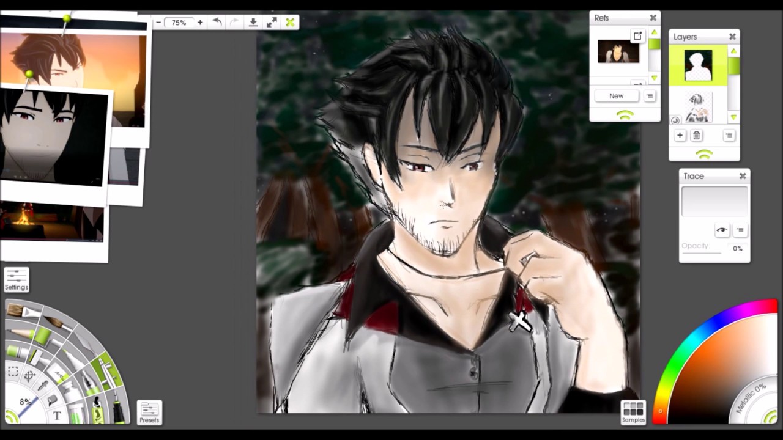Click the 75% zoom level field

coord(179,23)
